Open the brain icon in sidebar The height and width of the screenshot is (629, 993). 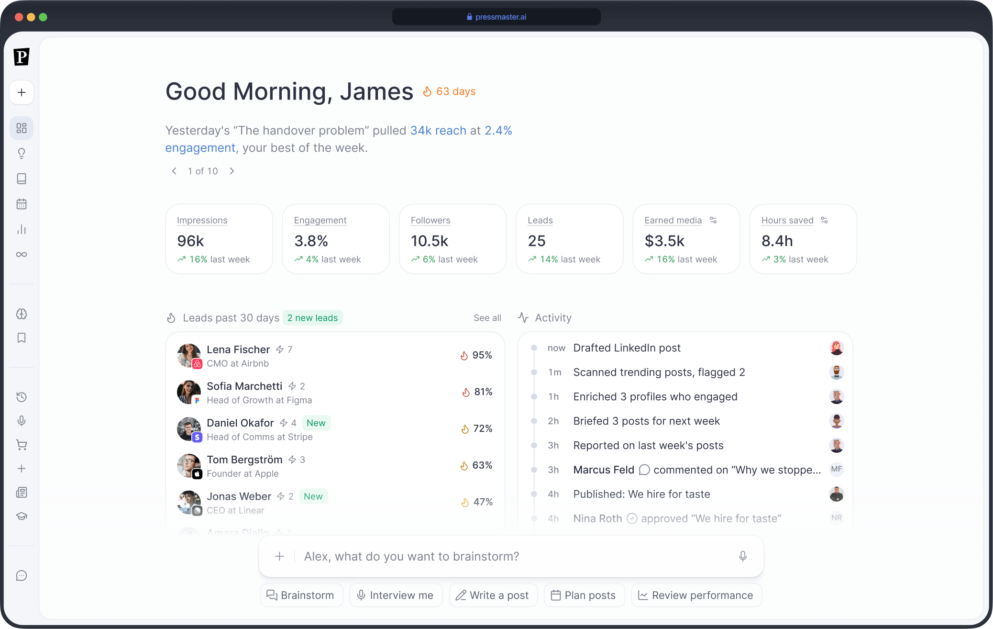tap(22, 314)
